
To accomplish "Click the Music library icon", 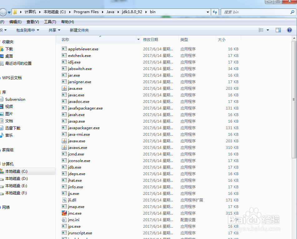I will coord(2,135).
